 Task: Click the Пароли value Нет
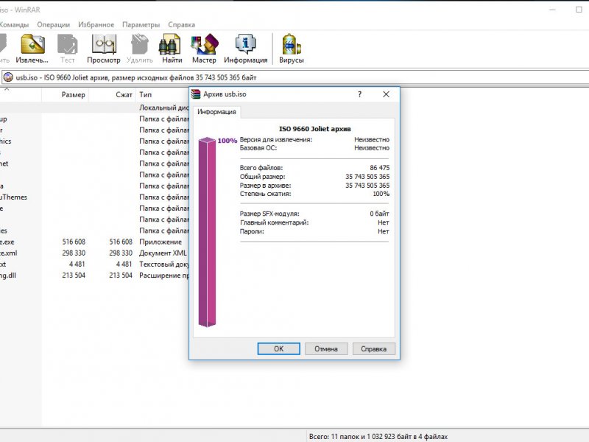(384, 231)
